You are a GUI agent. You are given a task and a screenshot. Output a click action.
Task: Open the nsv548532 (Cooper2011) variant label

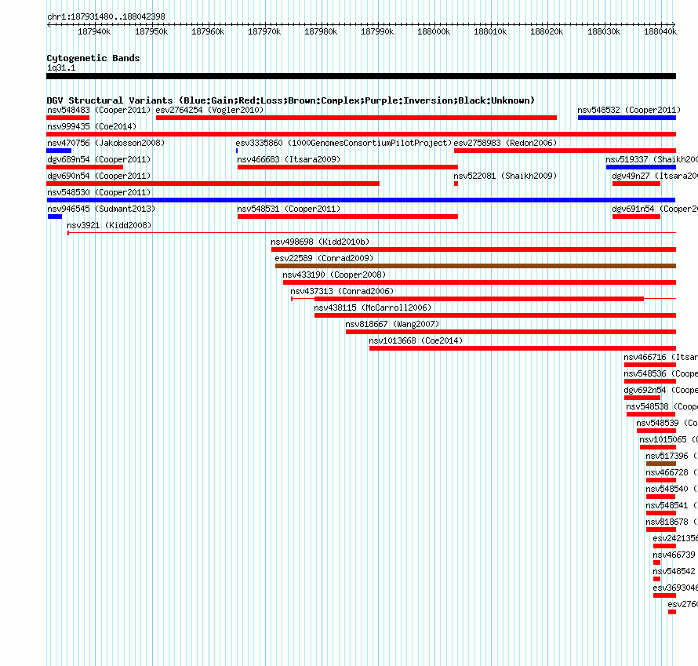(629, 110)
